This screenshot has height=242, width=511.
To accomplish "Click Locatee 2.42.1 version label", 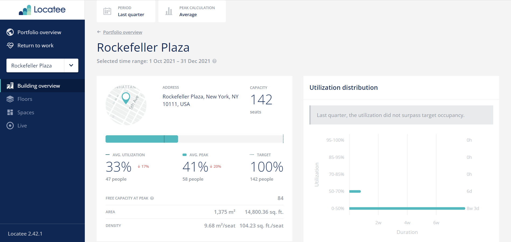I will pos(25,234).
